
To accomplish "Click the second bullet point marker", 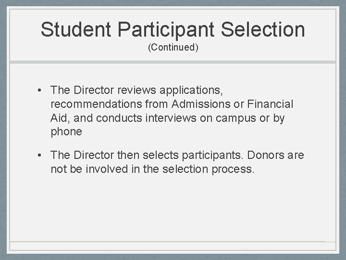I will tap(43, 155).
